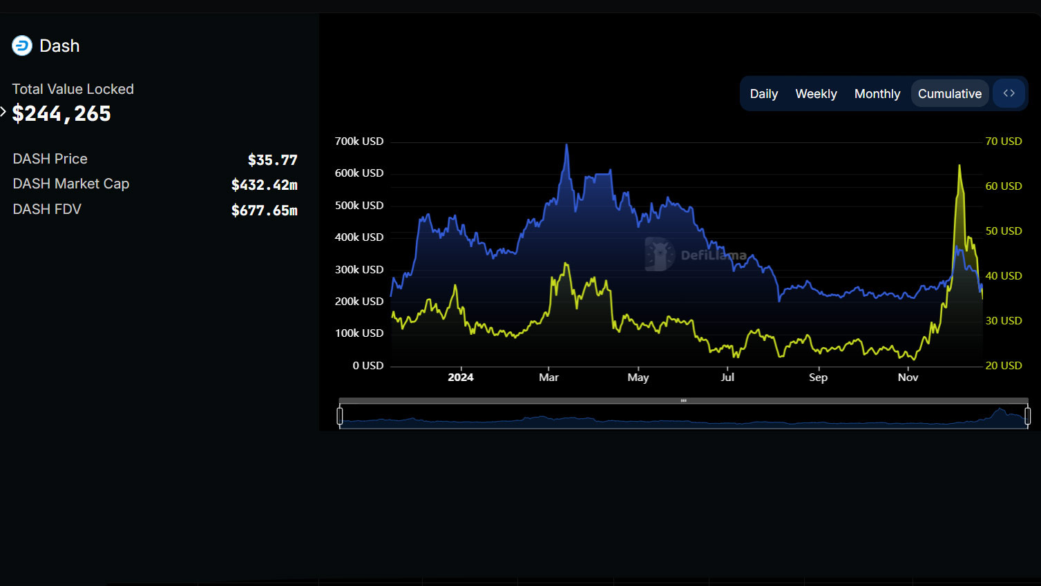Click the 200k USD axis label
1041x586 pixels.
(359, 302)
